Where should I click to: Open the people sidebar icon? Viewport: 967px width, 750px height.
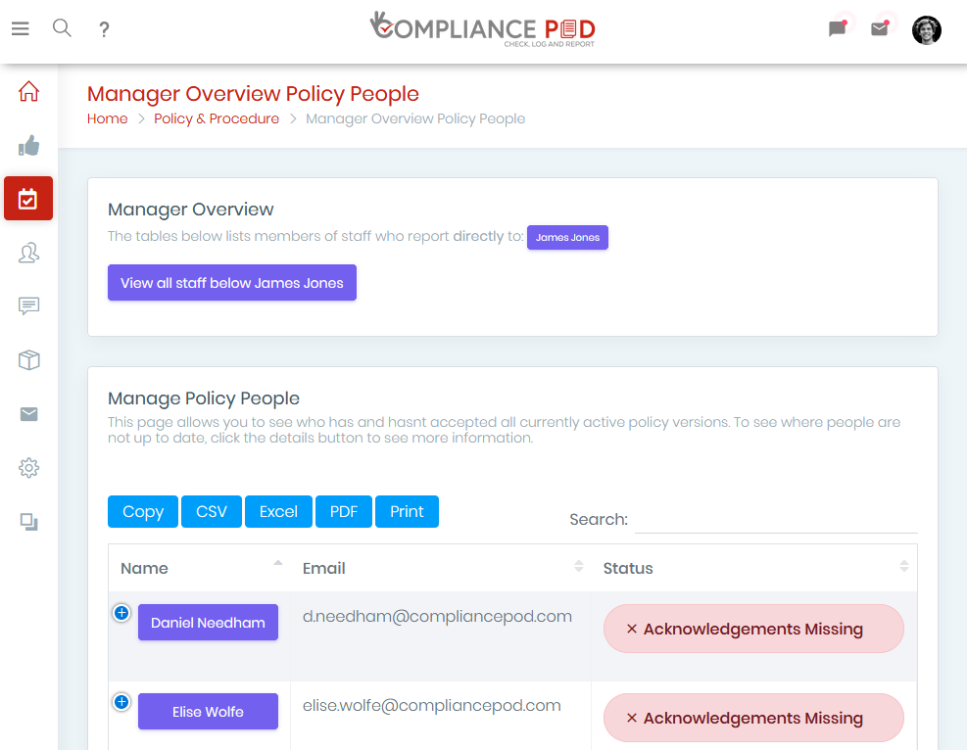pos(28,253)
